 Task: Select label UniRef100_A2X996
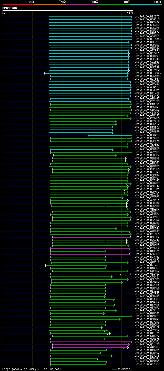tap(147, 50)
